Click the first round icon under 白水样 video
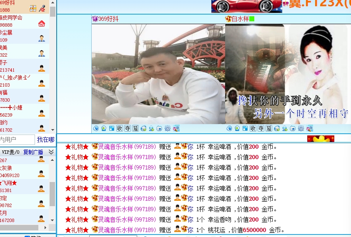351x237 pixels. tap(229, 128)
